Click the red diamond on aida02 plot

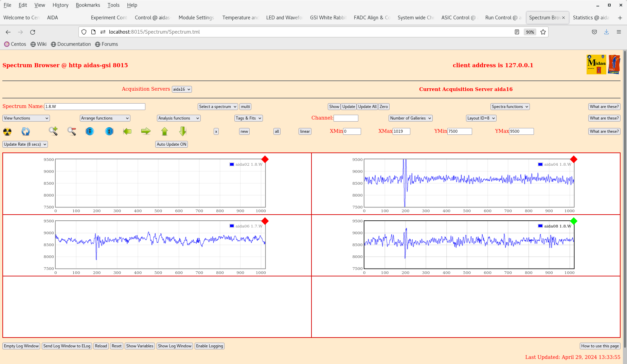[265, 159]
